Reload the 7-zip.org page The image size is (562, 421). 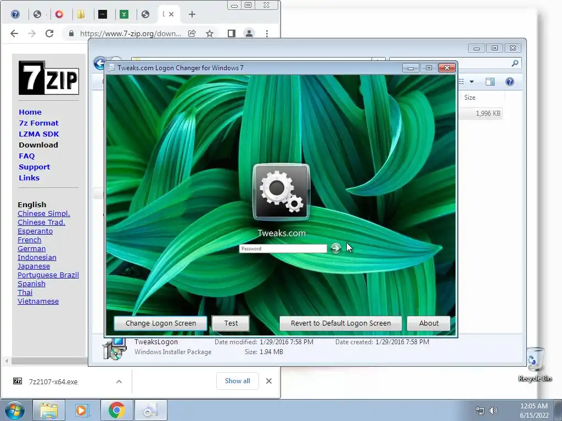tap(49, 33)
